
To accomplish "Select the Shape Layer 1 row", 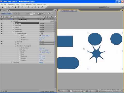I will 28,19.
